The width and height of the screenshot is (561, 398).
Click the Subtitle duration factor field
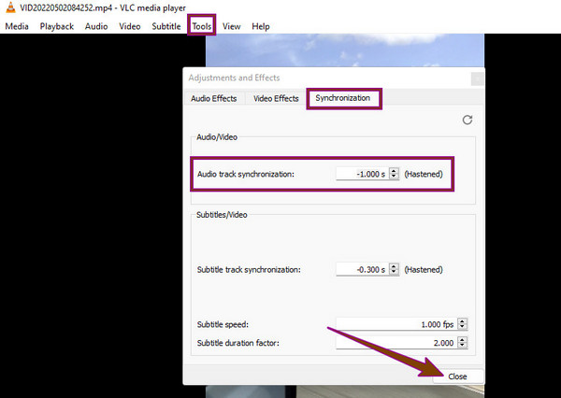[x=396, y=343]
